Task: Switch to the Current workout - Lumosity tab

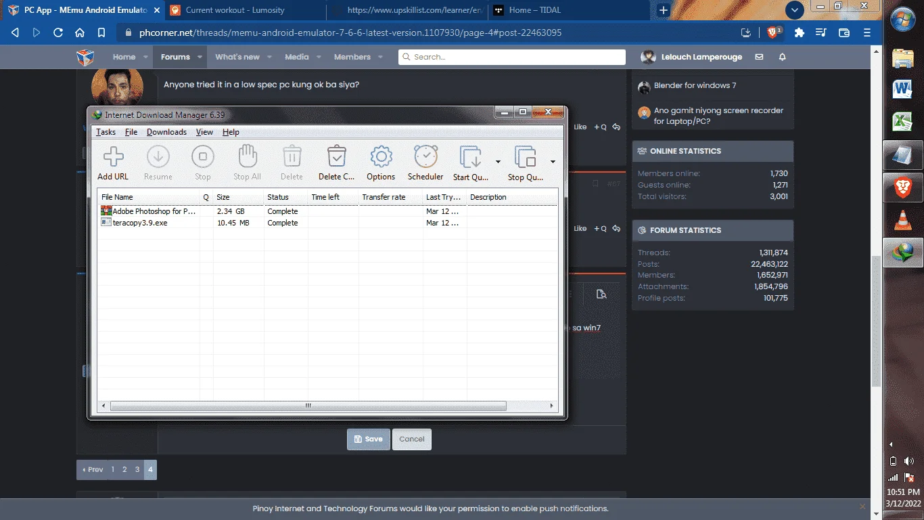Action: [235, 10]
